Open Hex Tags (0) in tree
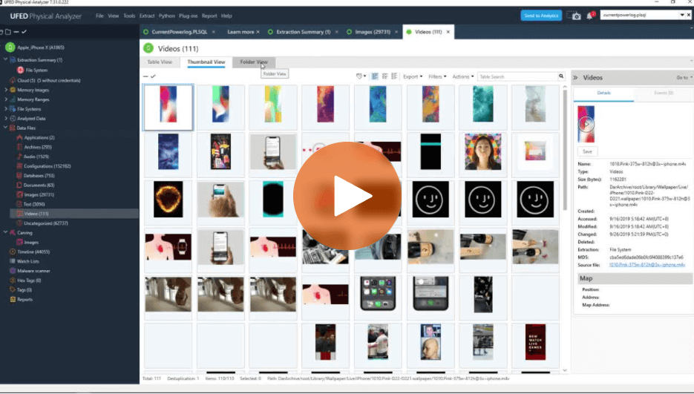The height and width of the screenshot is (394, 694). pyautogui.click(x=25, y=280)
